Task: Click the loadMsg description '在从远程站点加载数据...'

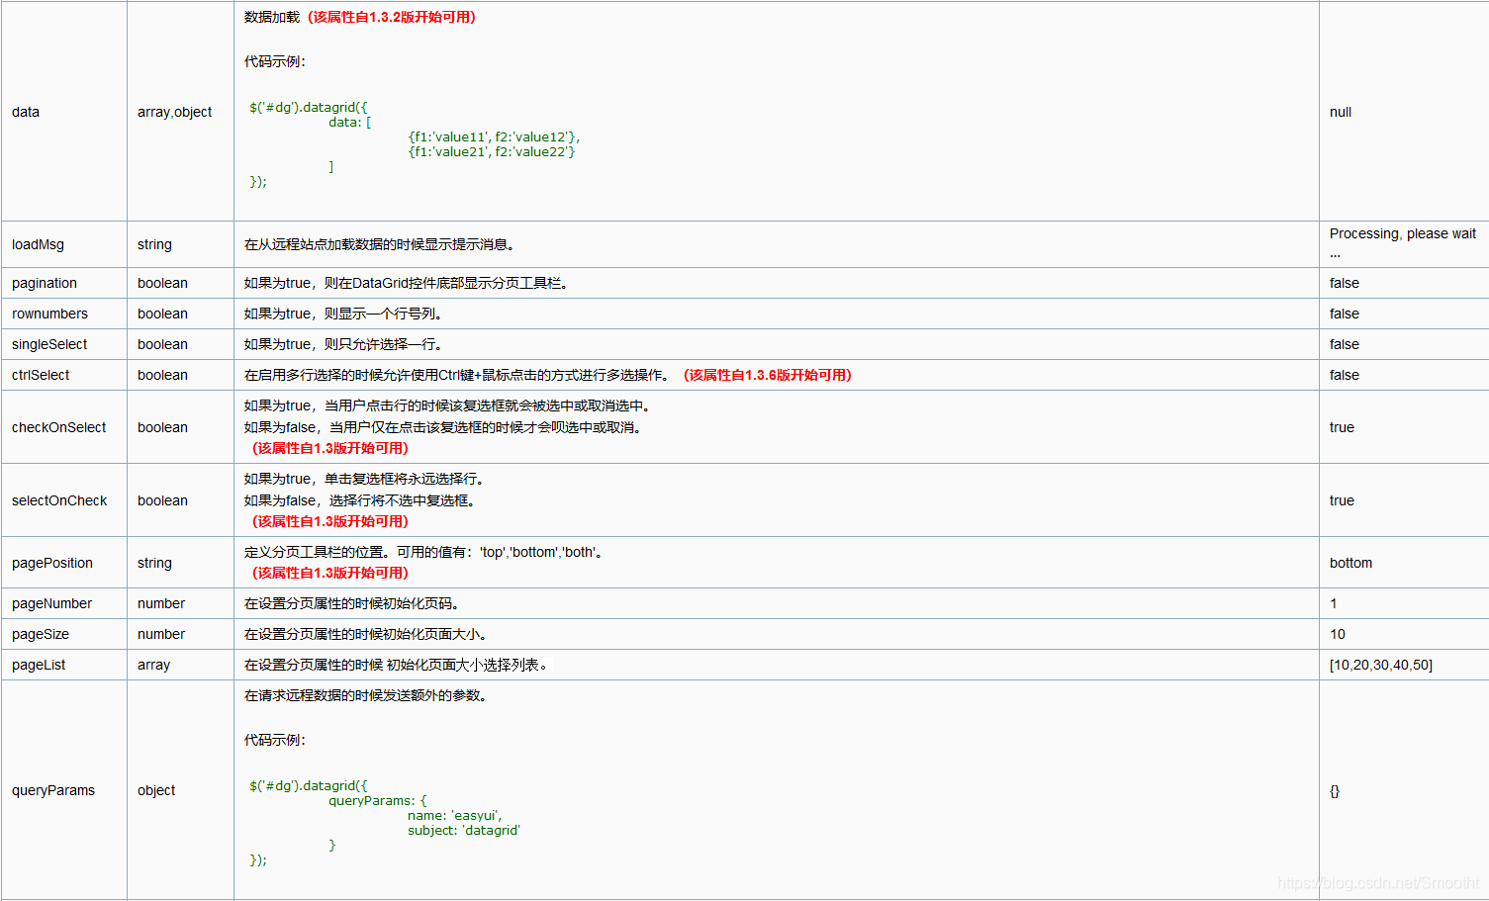Action: coord(379,244)
